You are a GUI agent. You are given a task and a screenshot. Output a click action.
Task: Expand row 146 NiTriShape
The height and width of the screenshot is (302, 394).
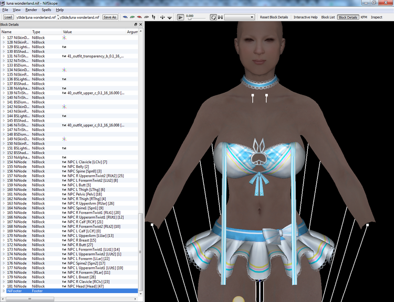click(4, 125)
